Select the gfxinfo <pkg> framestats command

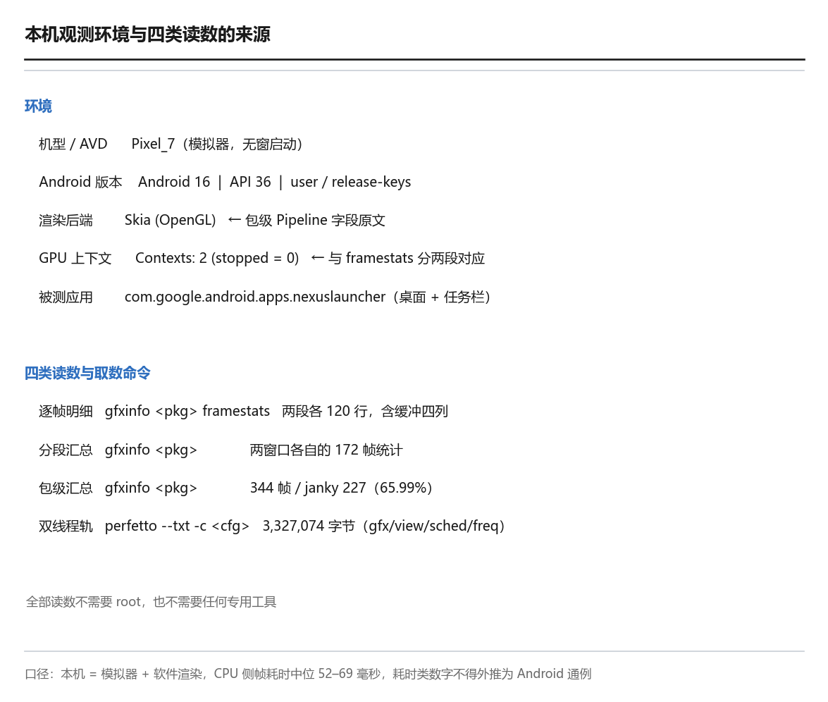[187, 412]
